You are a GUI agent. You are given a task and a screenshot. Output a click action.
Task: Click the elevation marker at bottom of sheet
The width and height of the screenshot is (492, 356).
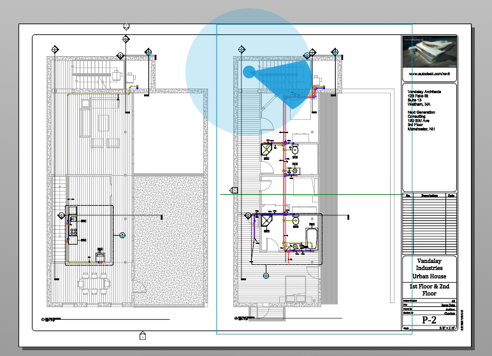(143, 335)
